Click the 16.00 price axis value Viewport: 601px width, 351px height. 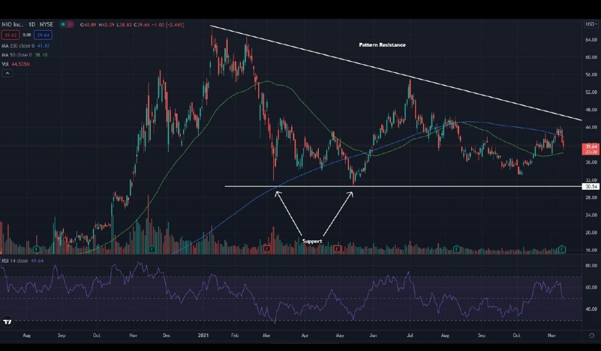point(591,250)
